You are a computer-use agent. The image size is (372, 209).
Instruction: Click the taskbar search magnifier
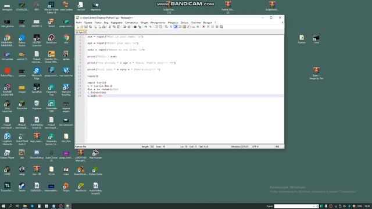pyautogui.click(x=10, y=206)
